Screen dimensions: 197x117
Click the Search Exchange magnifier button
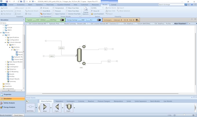coord(186,5)
